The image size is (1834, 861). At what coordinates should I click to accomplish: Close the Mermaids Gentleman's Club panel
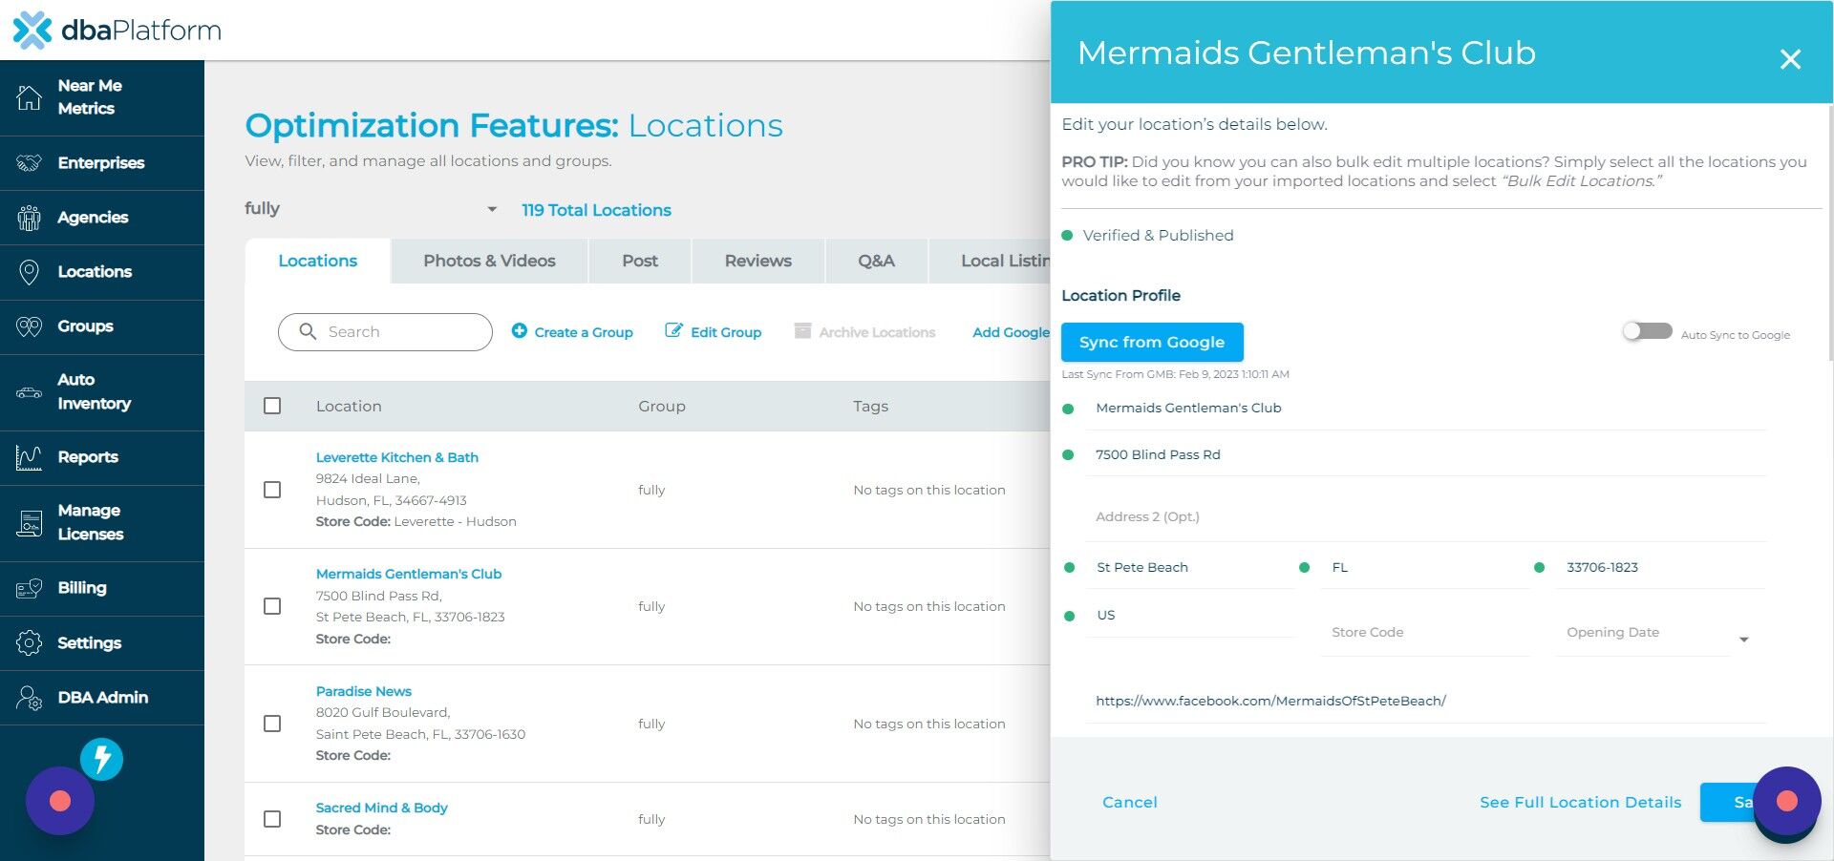1790,59
